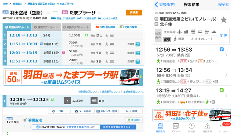Favorite the route with the star icon
This screenshot has height=135, width=231.
[224, 20]
